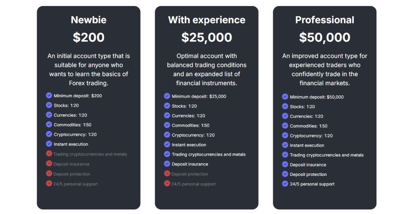402x214 pixels.
Task: Click check icon beside With experience Commodities 1:50
Action: [x=167, y=125]
